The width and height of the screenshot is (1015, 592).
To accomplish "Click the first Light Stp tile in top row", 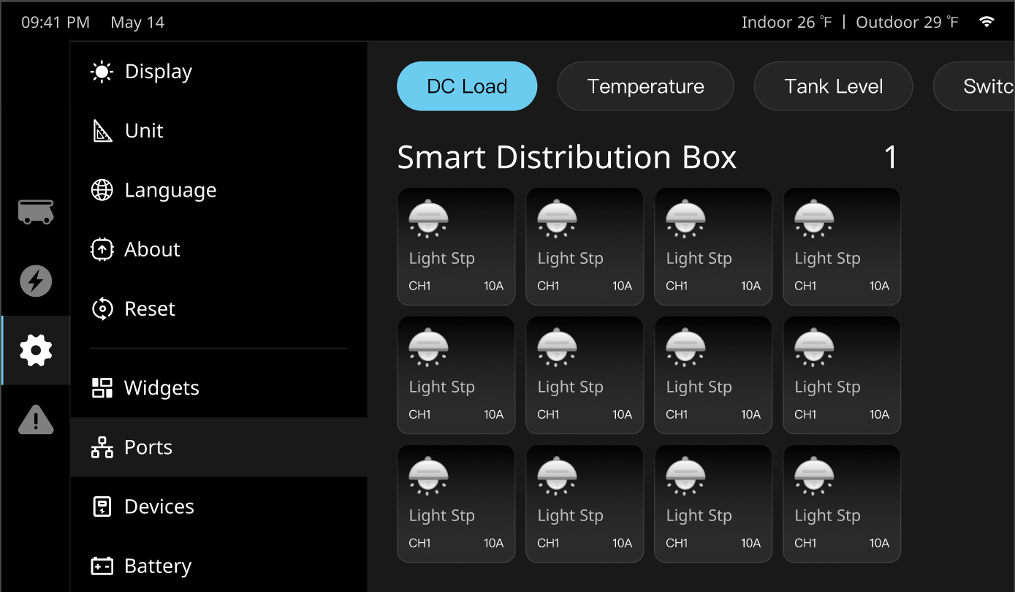I will [x=456, y=246].
